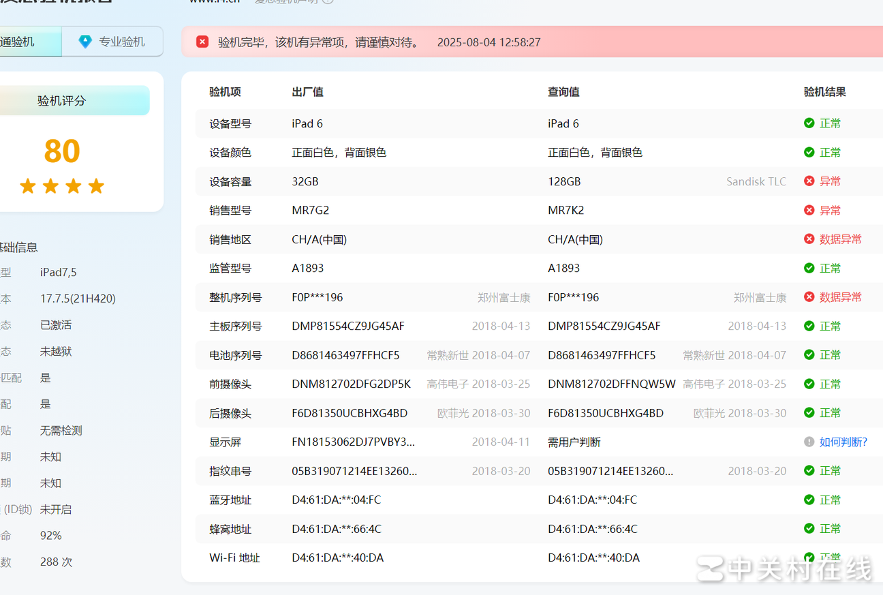Open the question mark icon beside 爱思验机证明
Viewport: 883px width, 595px height.
[328, 2]
